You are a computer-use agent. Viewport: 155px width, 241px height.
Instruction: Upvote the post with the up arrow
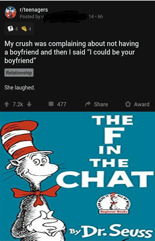click(x=7, y=104)
